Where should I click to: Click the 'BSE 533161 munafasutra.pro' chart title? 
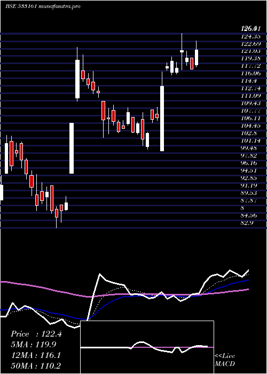coord(43,6)
